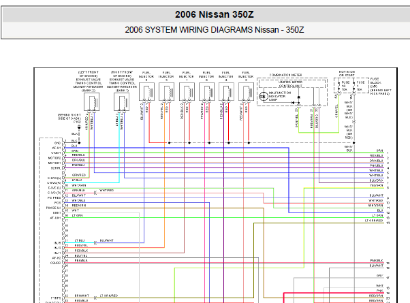The image size is (410, 303).
Task: Click the 'LT GRN/RED' label after the pin 32 splice
Action: click(109, 296)
